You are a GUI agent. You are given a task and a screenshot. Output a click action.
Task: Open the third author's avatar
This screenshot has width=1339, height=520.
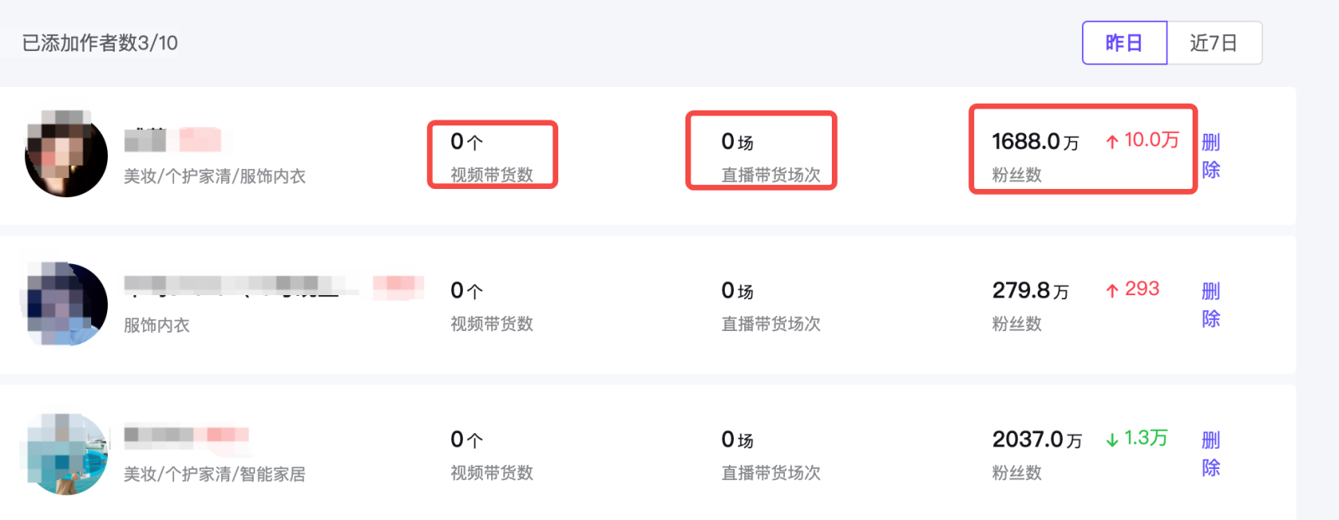pos(66,452)
